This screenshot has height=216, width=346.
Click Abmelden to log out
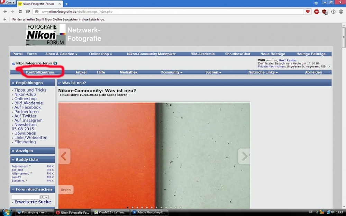[313, 72]
